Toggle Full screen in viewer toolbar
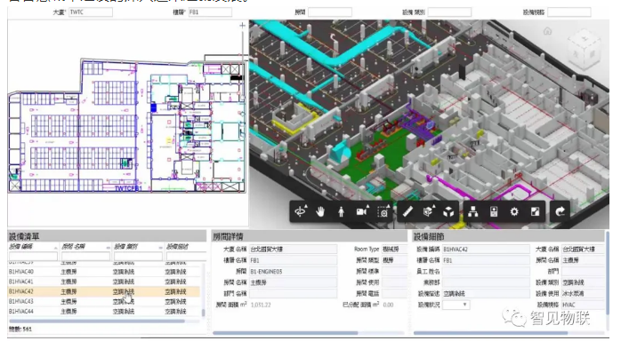The image size is (621, 341). 535,211
